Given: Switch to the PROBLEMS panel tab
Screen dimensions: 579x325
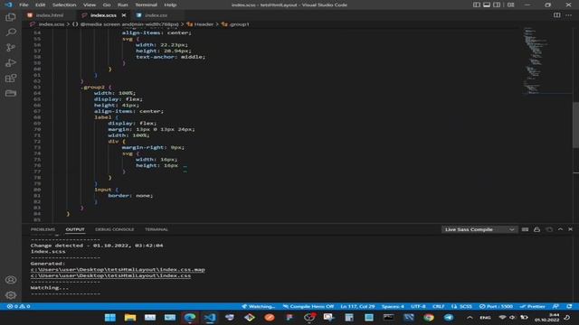Looking at the screenshot, I should [x=43, y=229].
